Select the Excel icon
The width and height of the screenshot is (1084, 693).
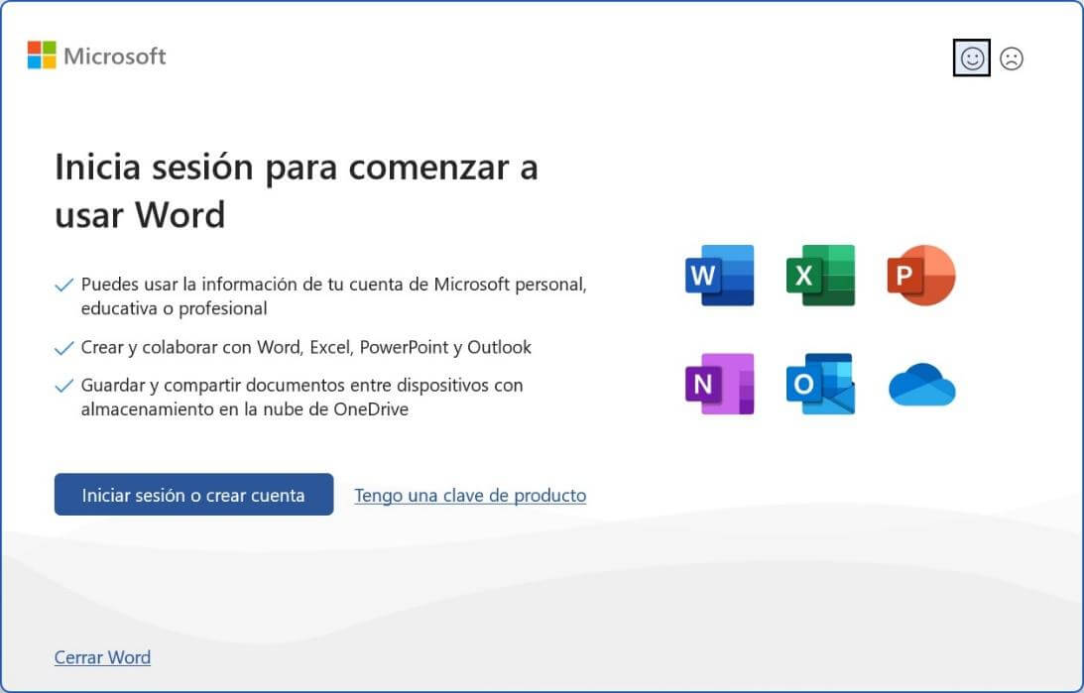tap(820, 276)
